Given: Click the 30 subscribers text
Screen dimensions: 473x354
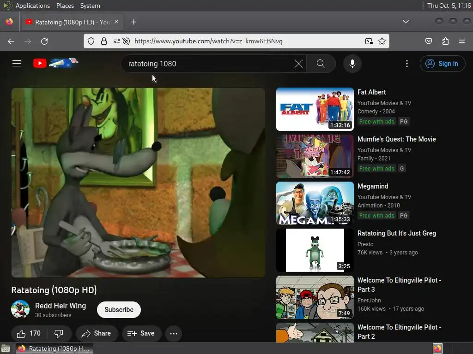Looking at the screenshot, I should 53,315.
